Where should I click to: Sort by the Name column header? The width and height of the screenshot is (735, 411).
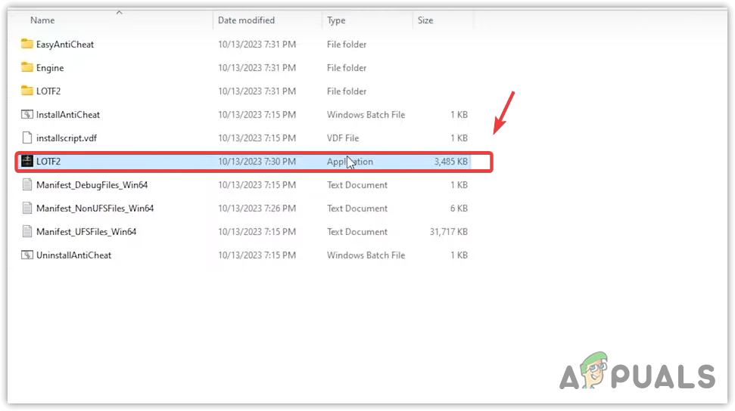coord(42,20)
